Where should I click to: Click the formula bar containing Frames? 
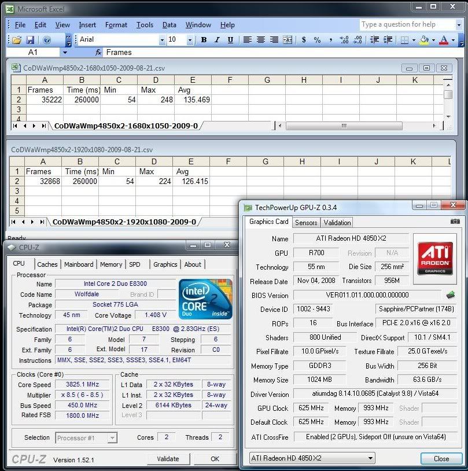(x=282, y=53)
